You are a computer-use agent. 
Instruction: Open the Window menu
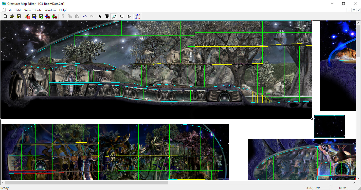[x=50, y=10]
